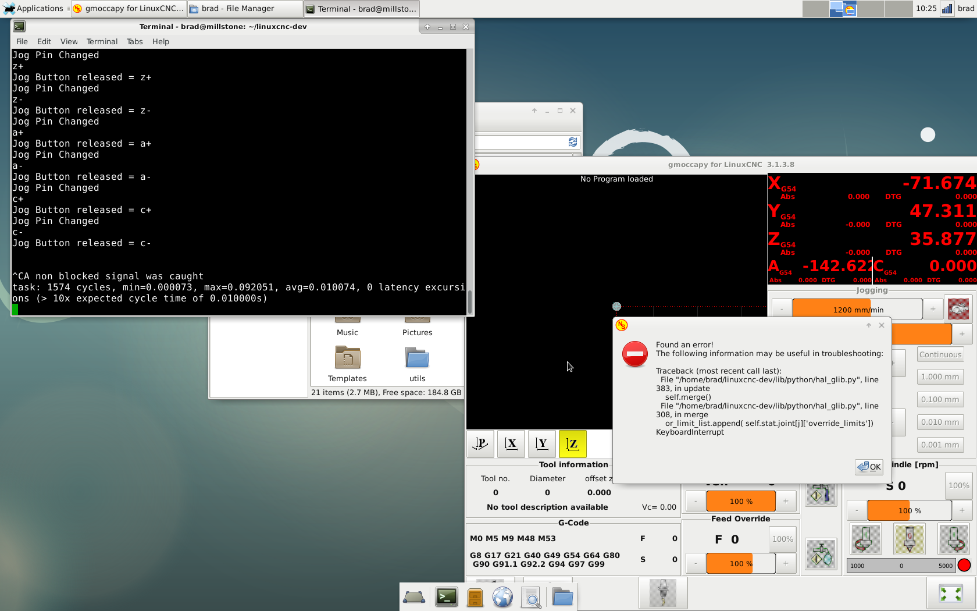Click the clock showing 10:25
This screenshot has height=611, width=977.
click(926, 9)
